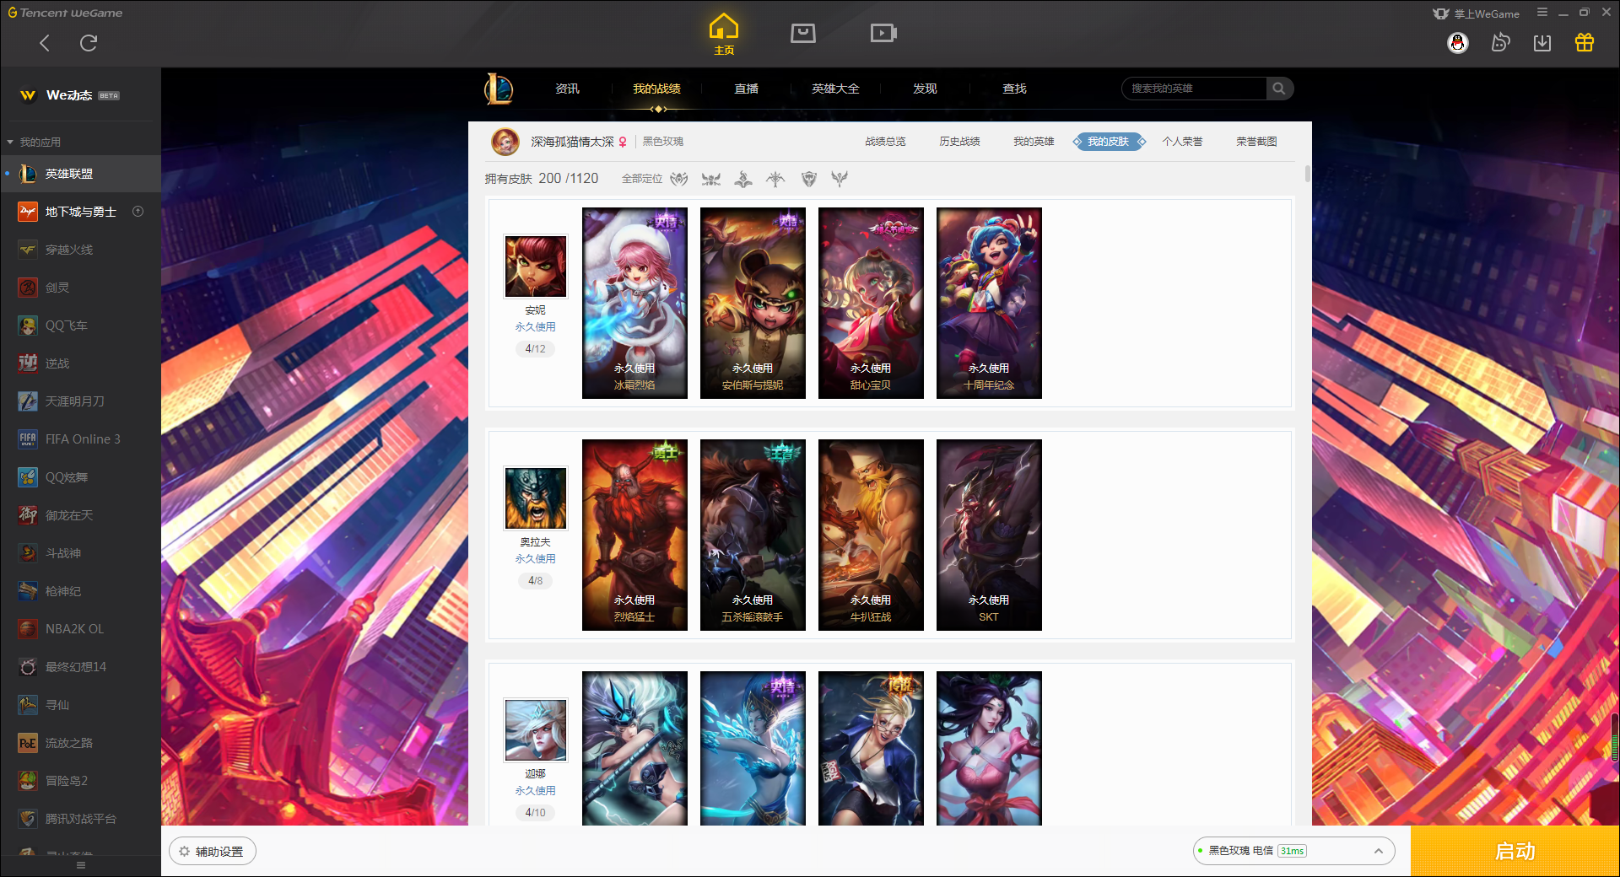Click the 启动 launch button
This screenshot has height=877, width=1620.
(1515, 852)
